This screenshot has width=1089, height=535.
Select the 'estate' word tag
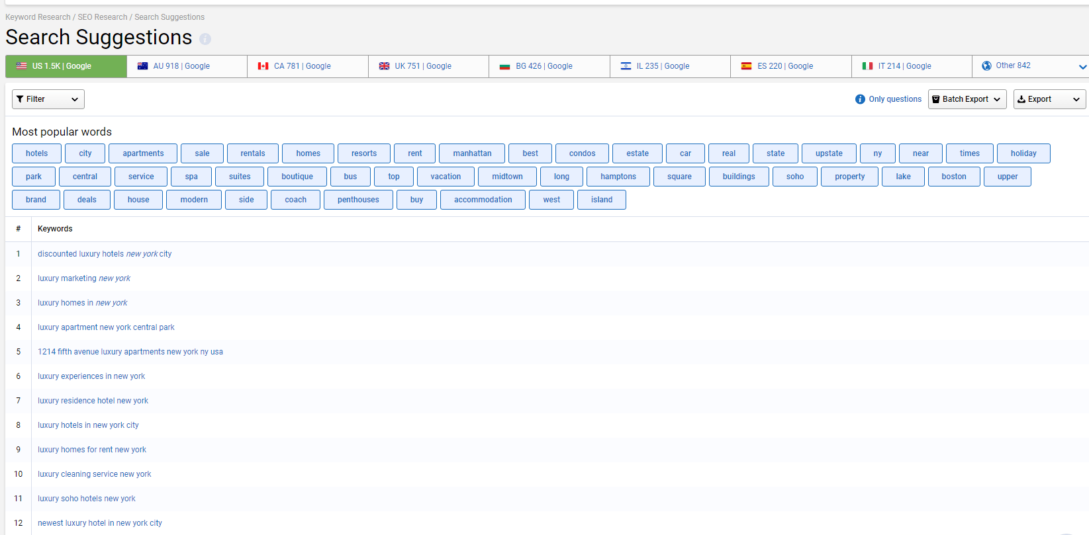click(638, 153)
